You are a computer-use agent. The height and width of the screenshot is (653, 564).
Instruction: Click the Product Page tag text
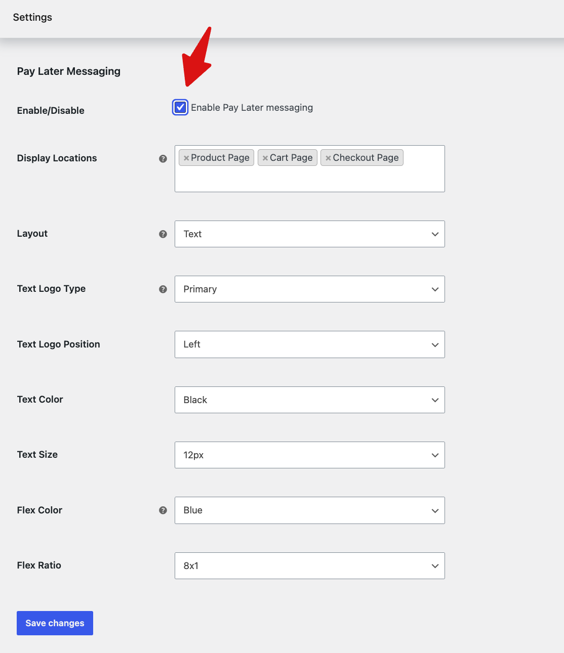tap(220, 158)
